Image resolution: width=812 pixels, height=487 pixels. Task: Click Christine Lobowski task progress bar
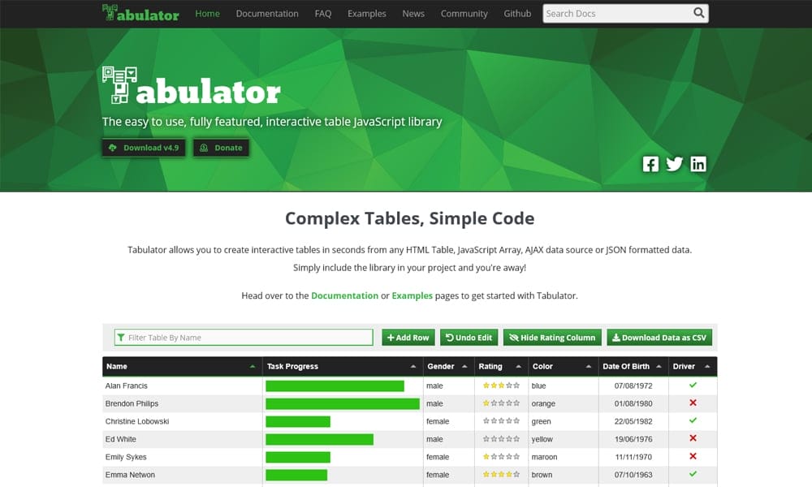(298, 422)
